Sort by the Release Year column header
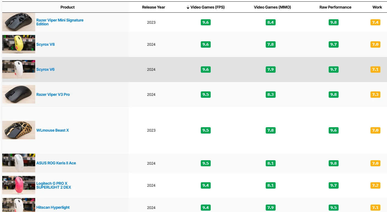 coord(153,7)
